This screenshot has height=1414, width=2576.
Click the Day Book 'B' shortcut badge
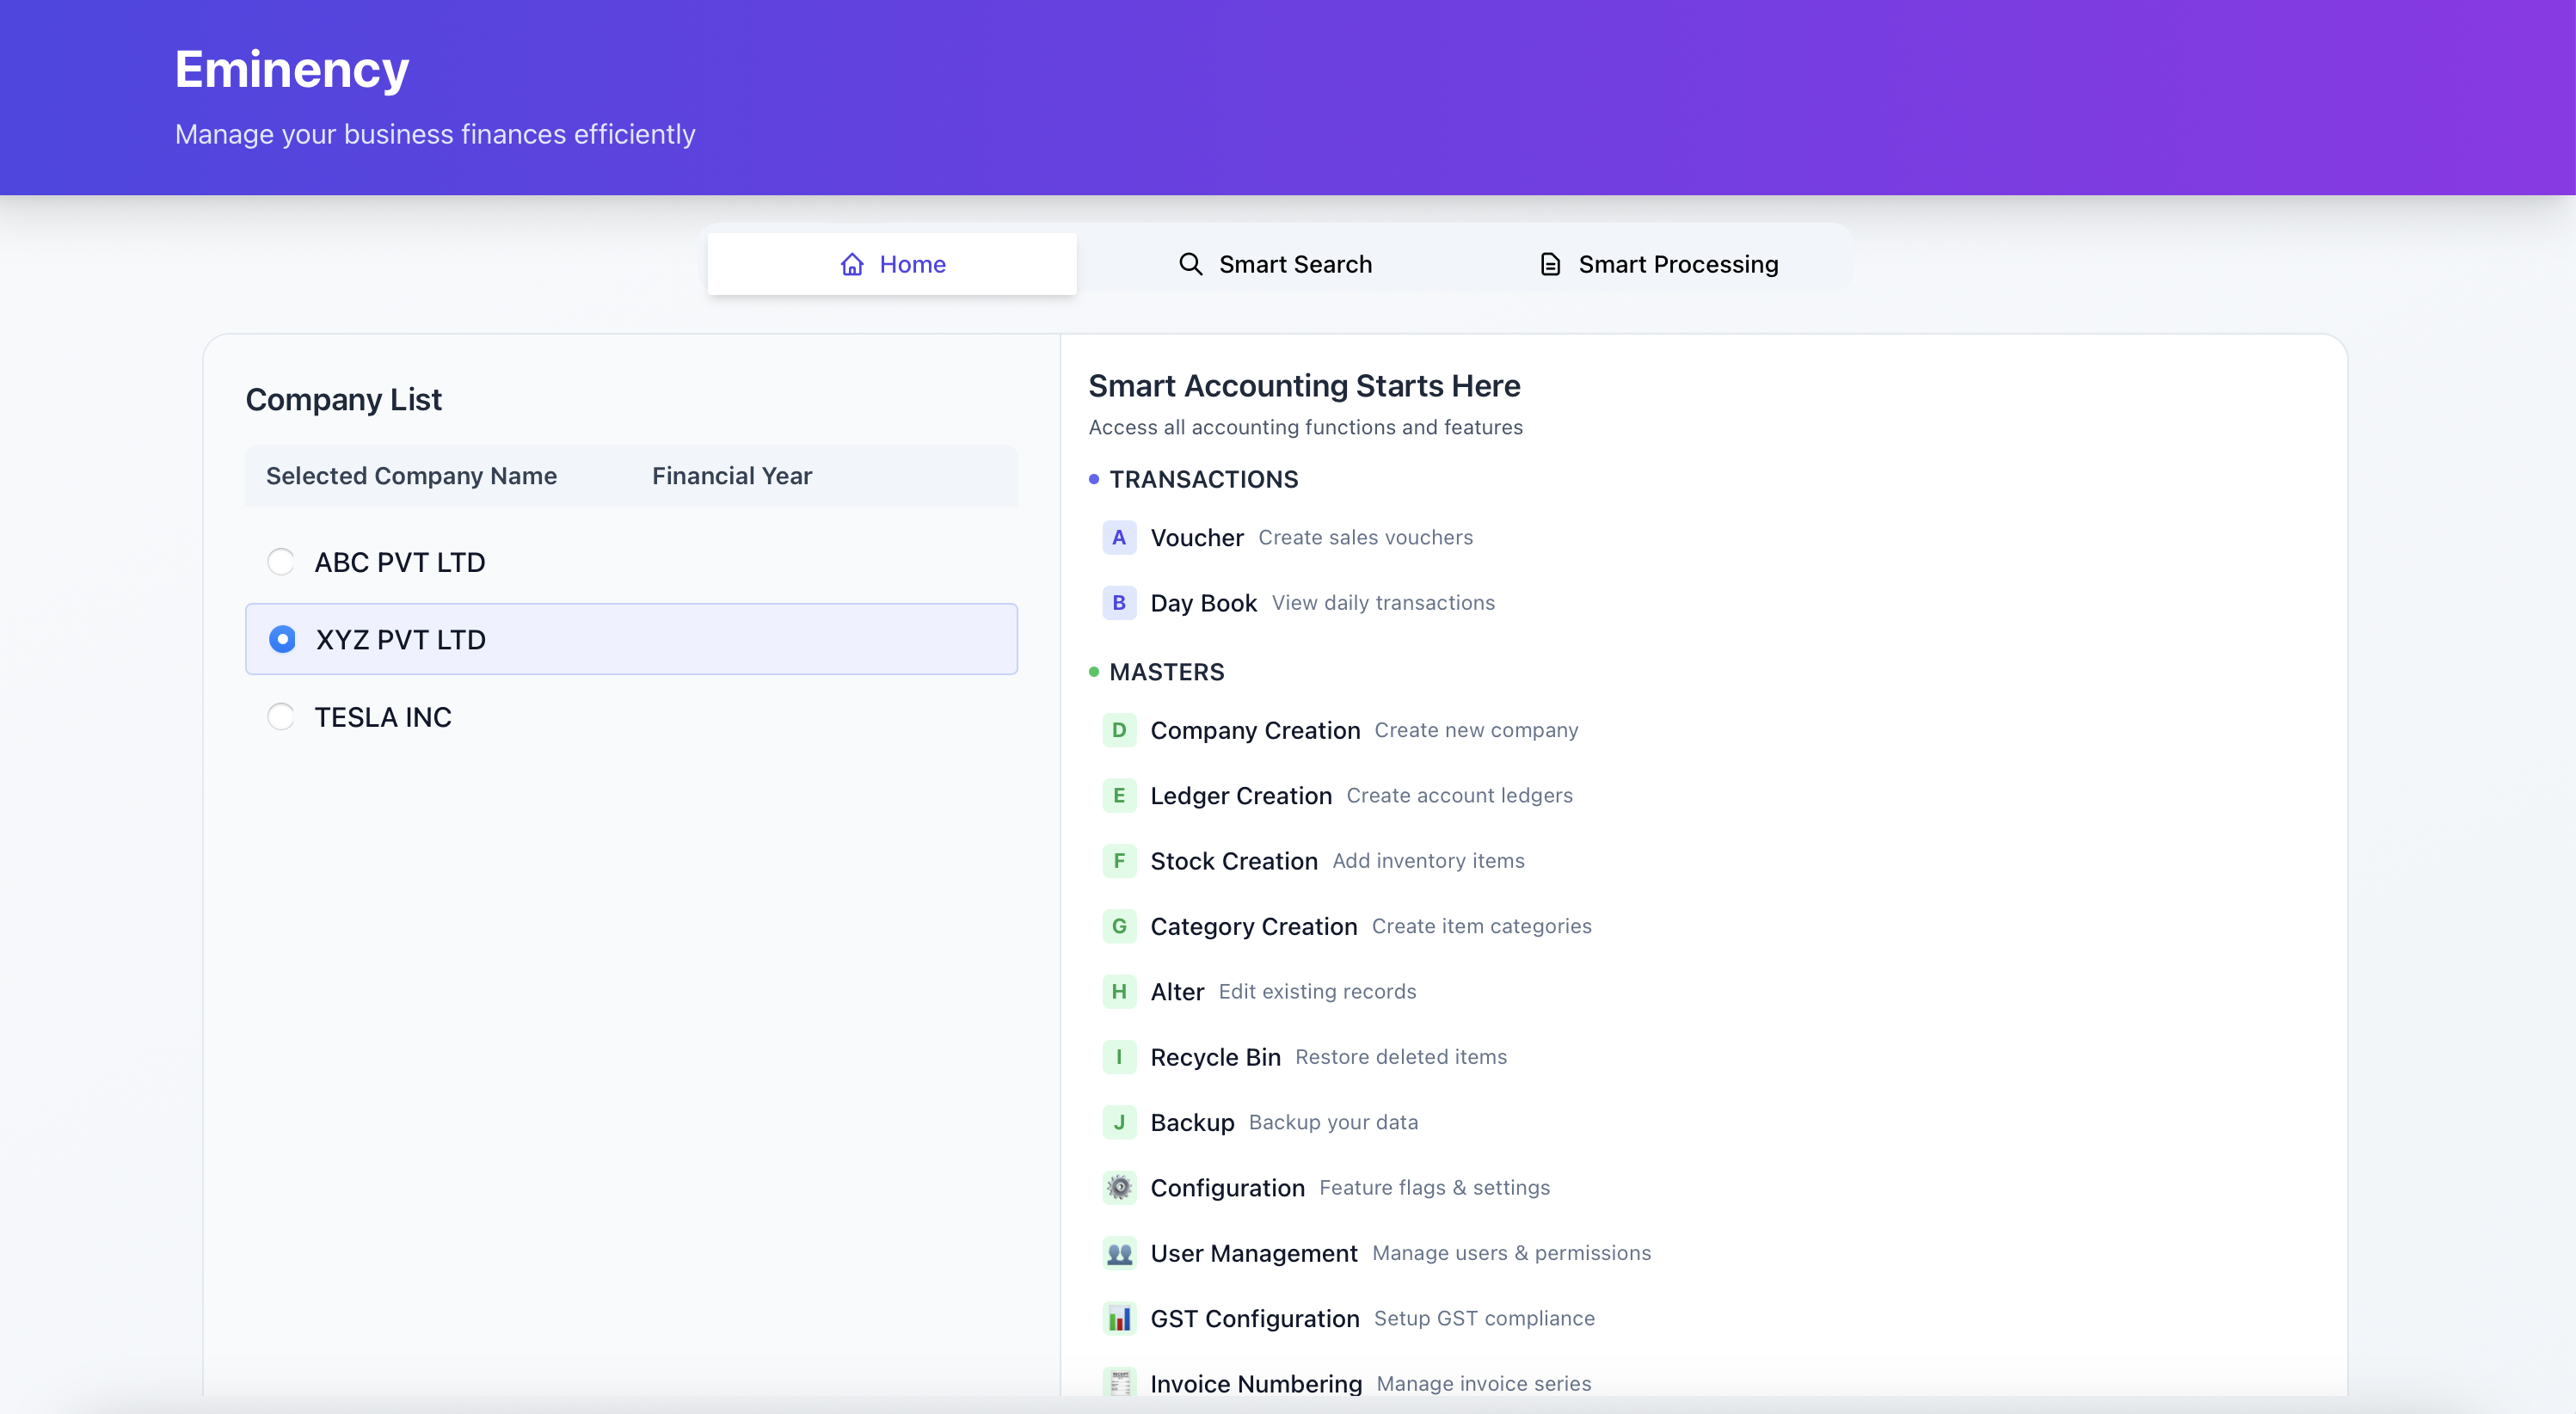1119,603
